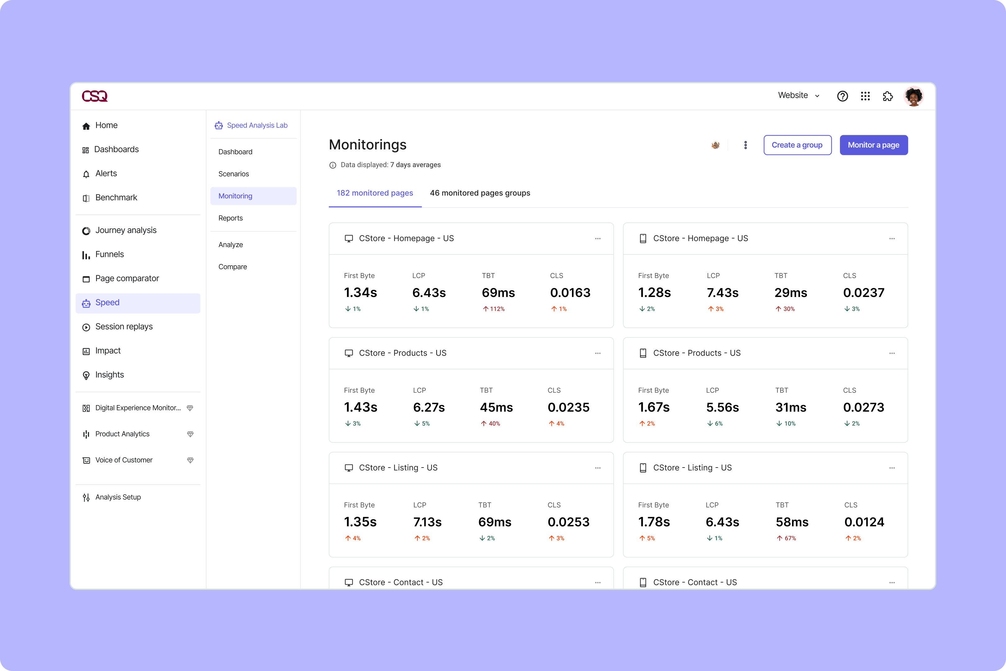Viewport: 1006px width, 671px height.
Task: Click the CSQ logo
Action: [x=94, y=96]
